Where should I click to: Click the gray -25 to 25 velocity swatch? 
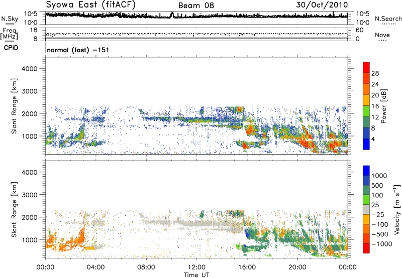366,209
